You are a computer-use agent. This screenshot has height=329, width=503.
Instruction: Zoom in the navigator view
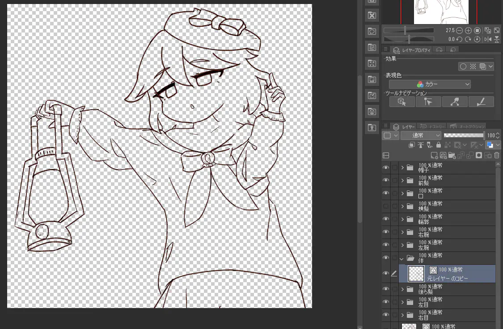469,30
